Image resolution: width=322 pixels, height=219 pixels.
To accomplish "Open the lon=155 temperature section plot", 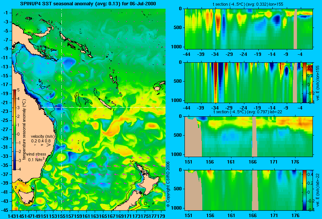I will [249, 29].
